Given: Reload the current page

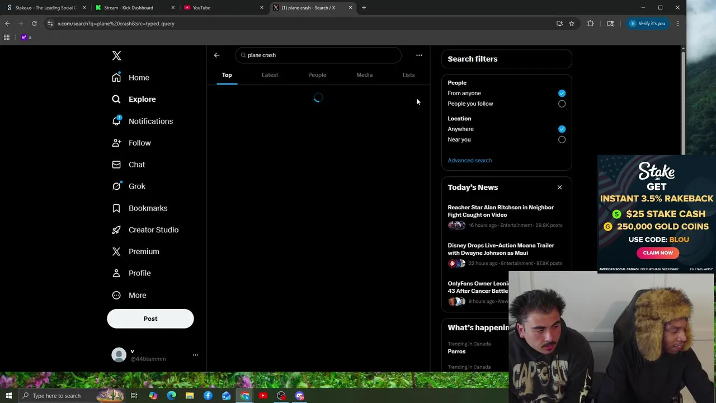Looking at the screenshot, I should pyautogui.click(x=34, y=24).
